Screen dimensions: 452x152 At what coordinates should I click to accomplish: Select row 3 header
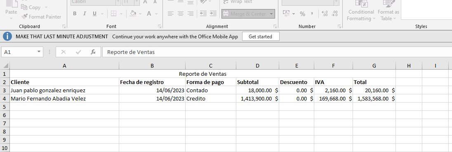click(x=5, y=90)
